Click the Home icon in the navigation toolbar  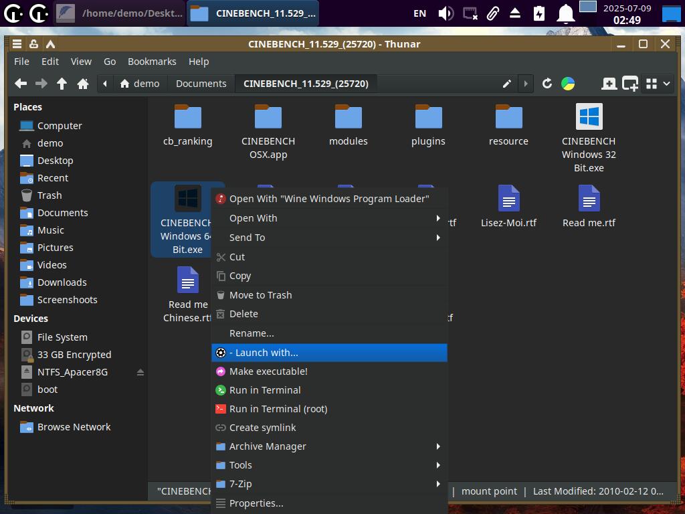pyautogui.click(x=83, y=84)
